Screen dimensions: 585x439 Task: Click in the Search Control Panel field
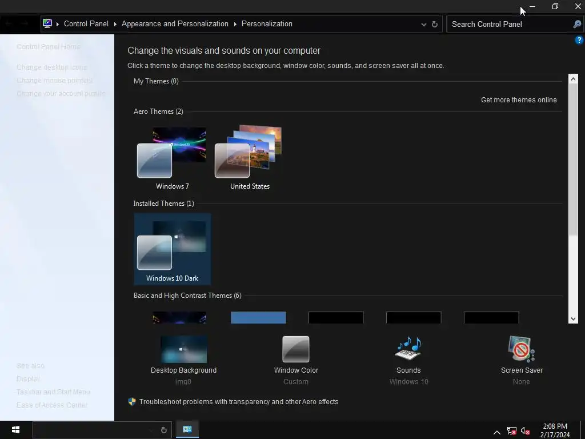(509, 24)
